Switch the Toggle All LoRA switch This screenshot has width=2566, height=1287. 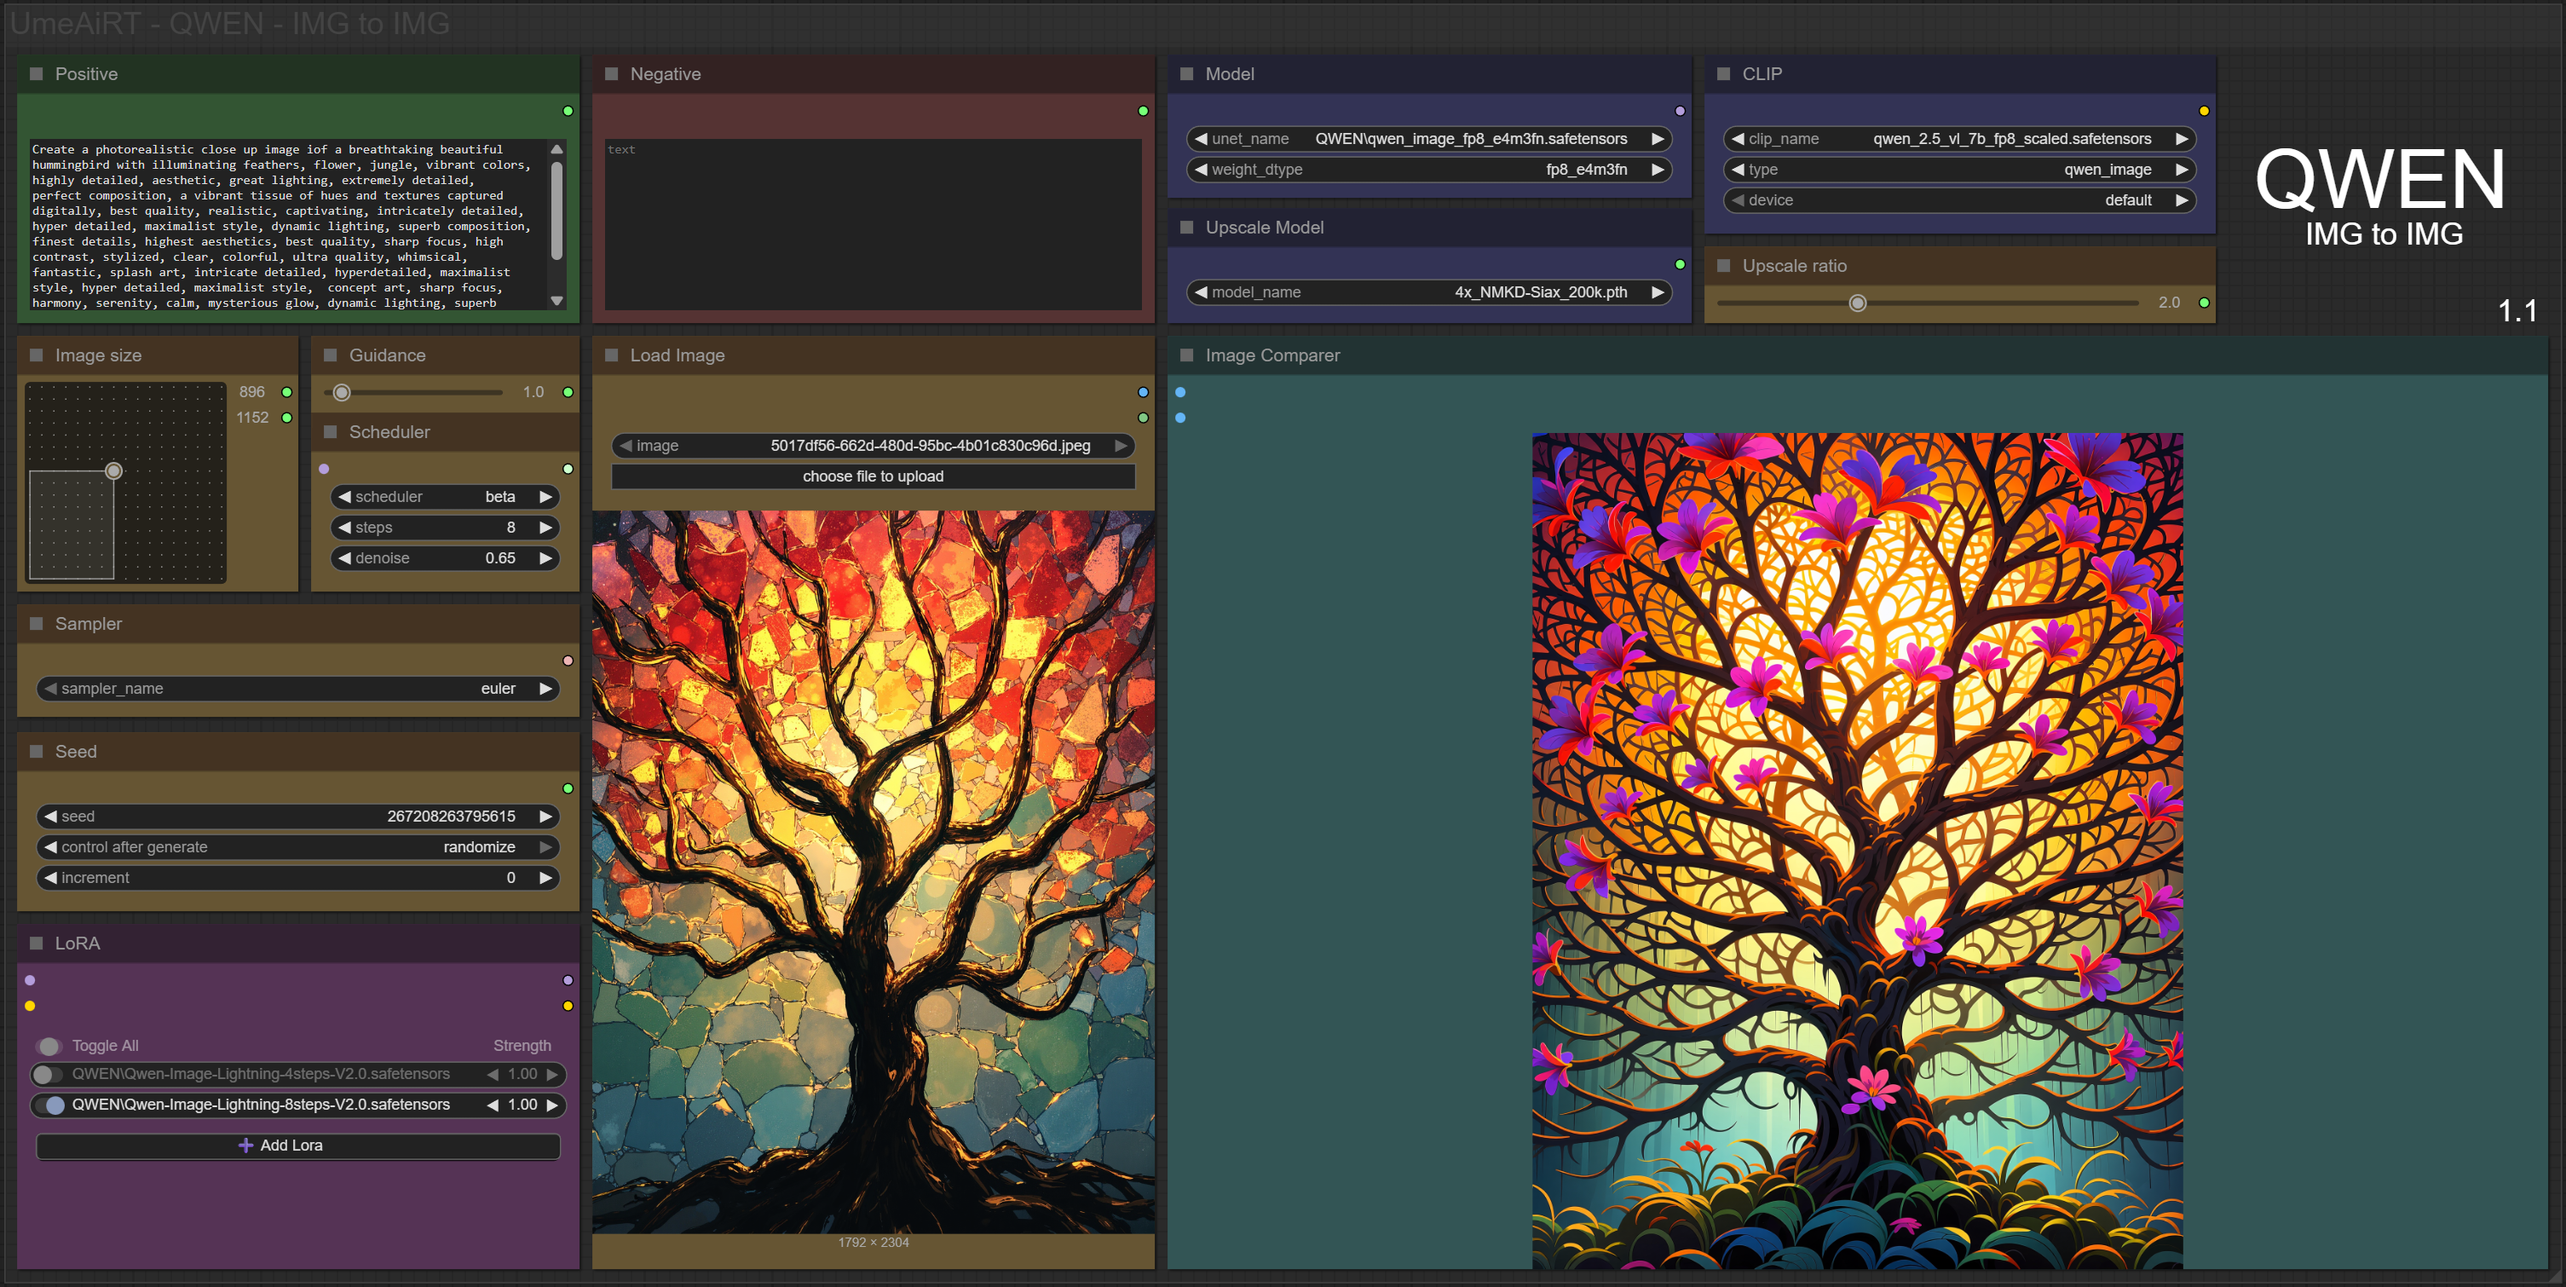[48, 1046]
